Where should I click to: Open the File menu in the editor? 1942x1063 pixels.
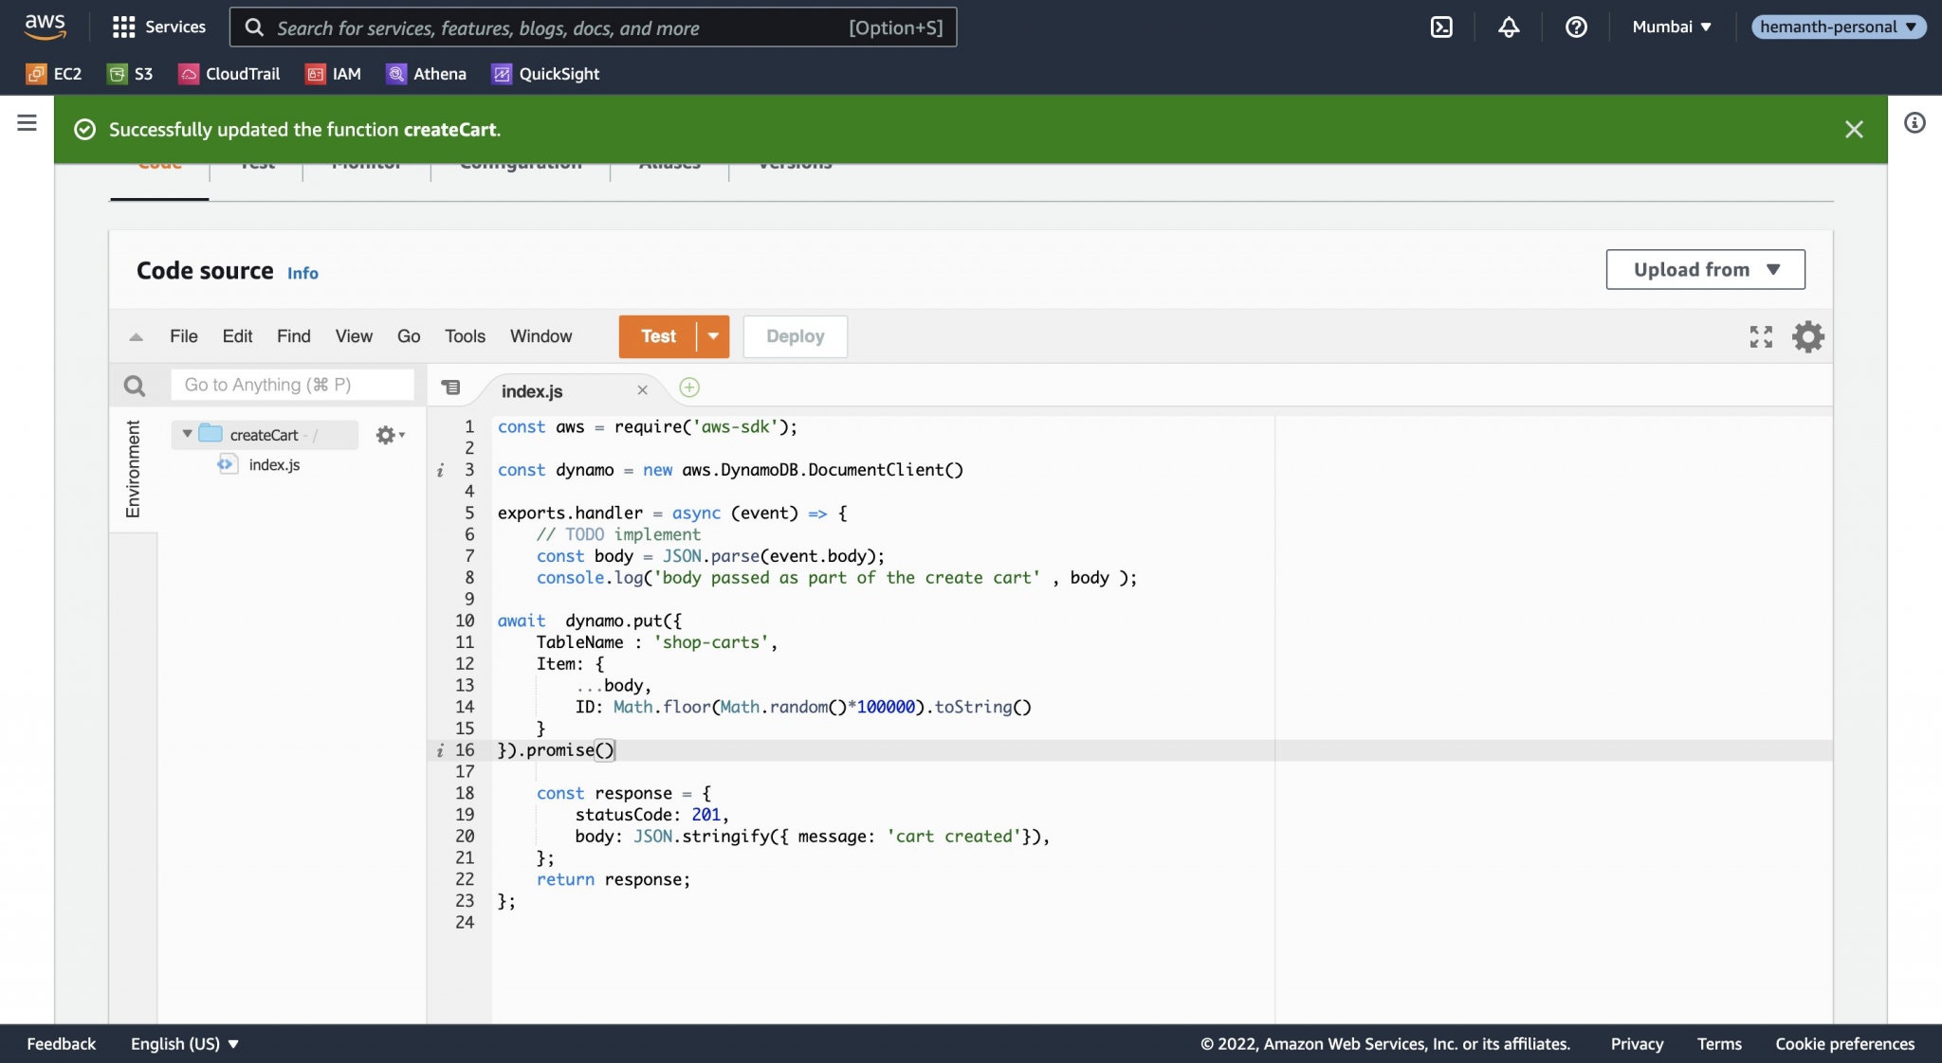(x=184, y=336)
